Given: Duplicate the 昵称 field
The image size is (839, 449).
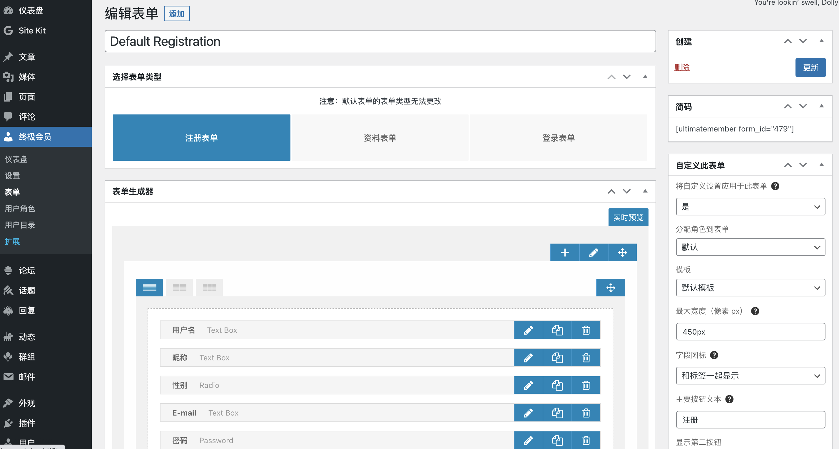Looking at the screenshot, I should tap(557, 358).
